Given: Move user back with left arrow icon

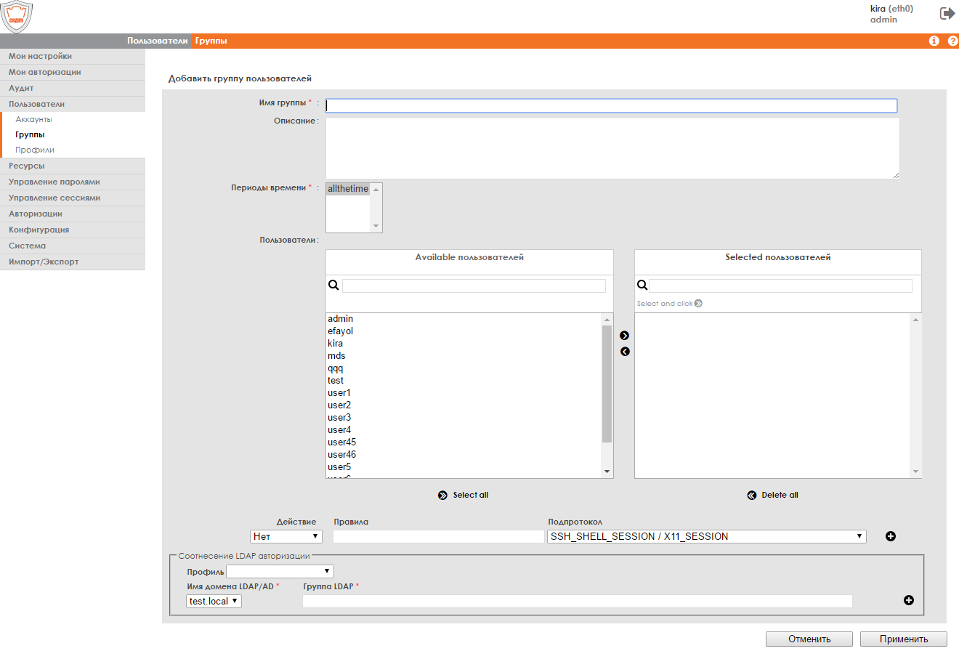Looking at the screenshot, I should click(625, 352).
